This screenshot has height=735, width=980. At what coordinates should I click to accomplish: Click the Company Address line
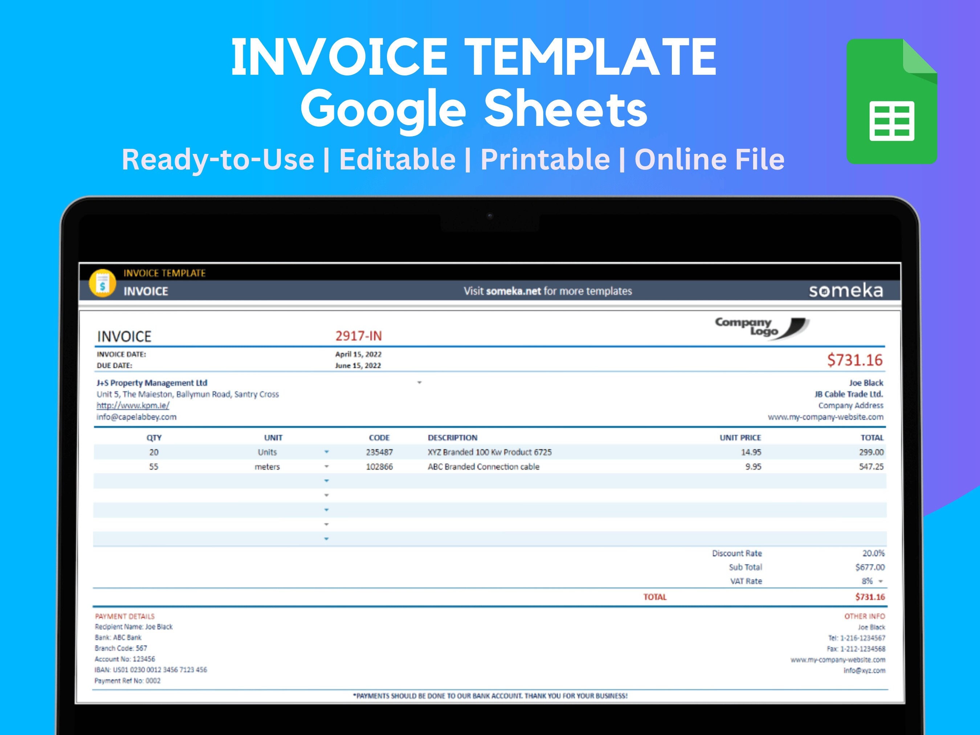click(x=851, y=405)
